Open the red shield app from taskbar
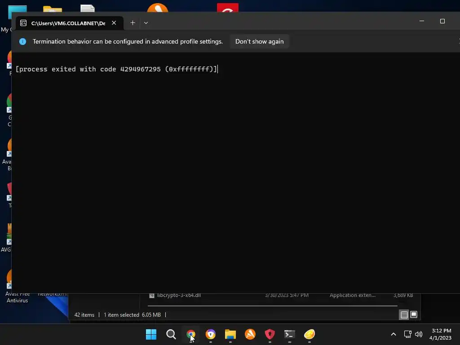This screenshot has width=460, height=345. point(270,334)
